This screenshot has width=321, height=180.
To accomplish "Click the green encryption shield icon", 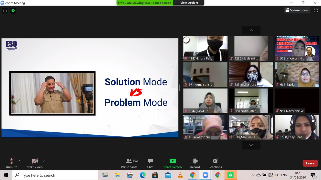I will 13,11.
